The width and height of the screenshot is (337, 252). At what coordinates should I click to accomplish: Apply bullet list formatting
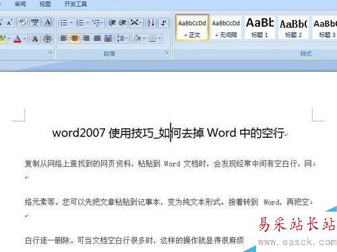coord(64,23)
